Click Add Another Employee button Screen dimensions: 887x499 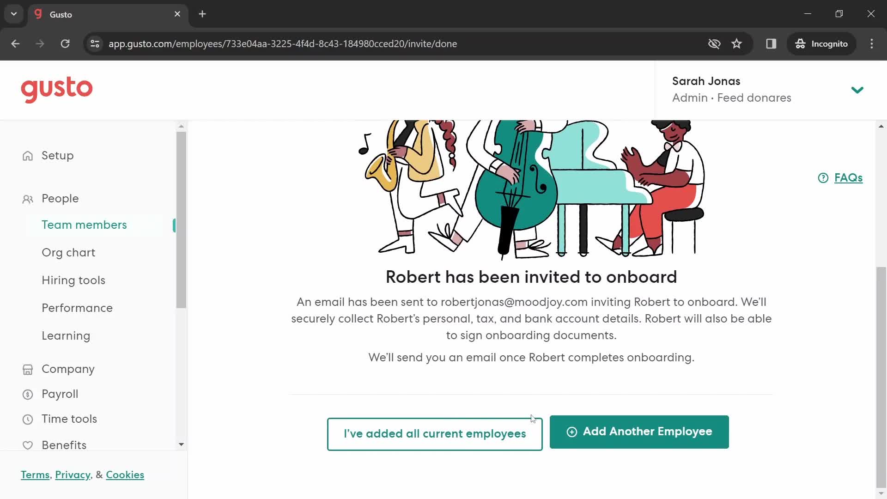638,432
